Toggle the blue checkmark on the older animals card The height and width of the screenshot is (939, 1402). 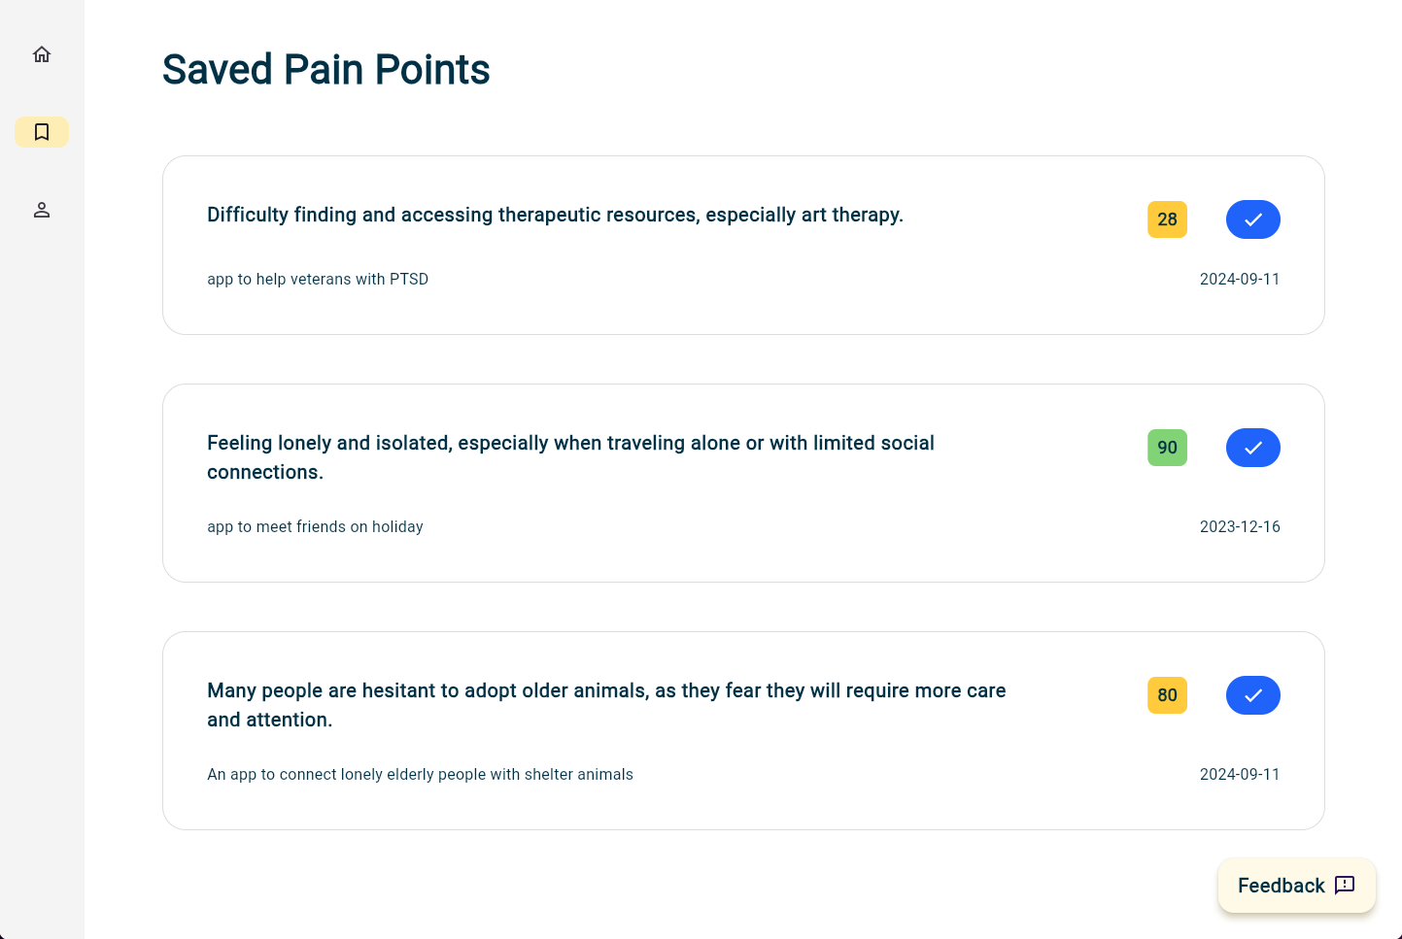click(x=1252, y=695)
